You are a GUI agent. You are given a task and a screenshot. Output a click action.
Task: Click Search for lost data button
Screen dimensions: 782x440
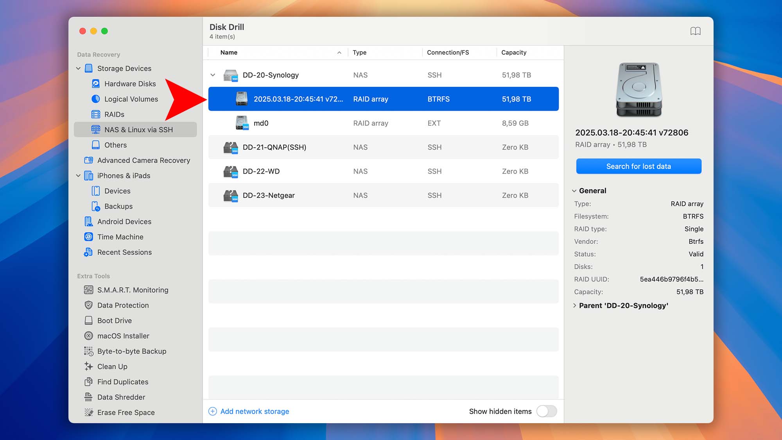point(639,166)
